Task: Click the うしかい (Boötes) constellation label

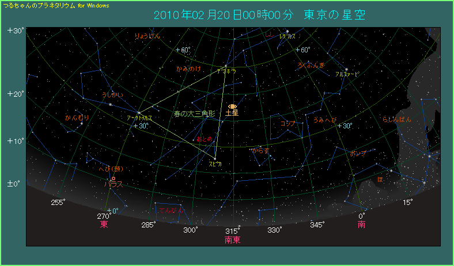Action: (112, 94)
